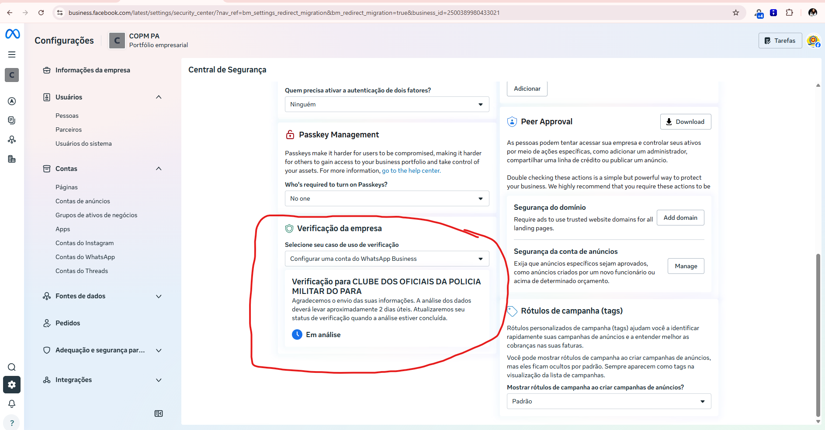825x430 pixels.
Task: Open Contas de anúncios
Action: [83, 201]
